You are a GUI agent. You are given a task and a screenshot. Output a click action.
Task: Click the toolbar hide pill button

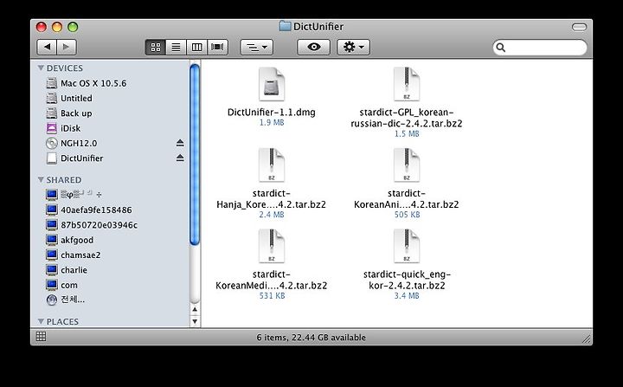(579, 27)
